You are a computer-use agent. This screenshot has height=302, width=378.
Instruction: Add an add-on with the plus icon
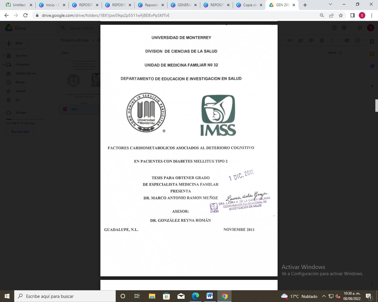[372, 86]
